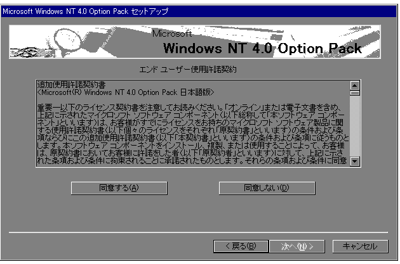The image size is (400, 264).
Task: Click the license line beginning します。本ソフトウェア
Action: pos(191,146)
